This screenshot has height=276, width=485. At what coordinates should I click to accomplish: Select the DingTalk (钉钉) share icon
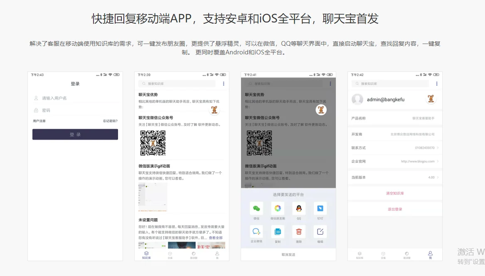pos(320,208)
